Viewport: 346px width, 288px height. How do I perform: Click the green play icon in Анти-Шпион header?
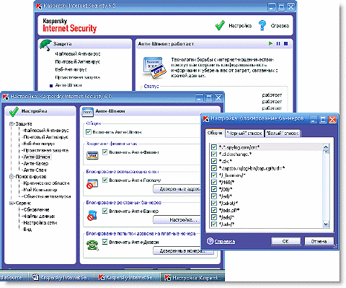click(271, 43)
